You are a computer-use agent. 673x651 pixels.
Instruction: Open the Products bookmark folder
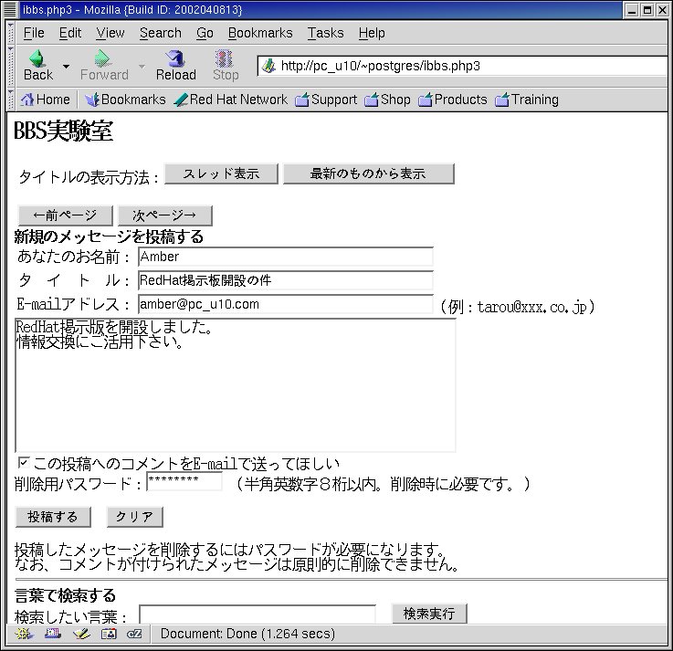point(452,100)
